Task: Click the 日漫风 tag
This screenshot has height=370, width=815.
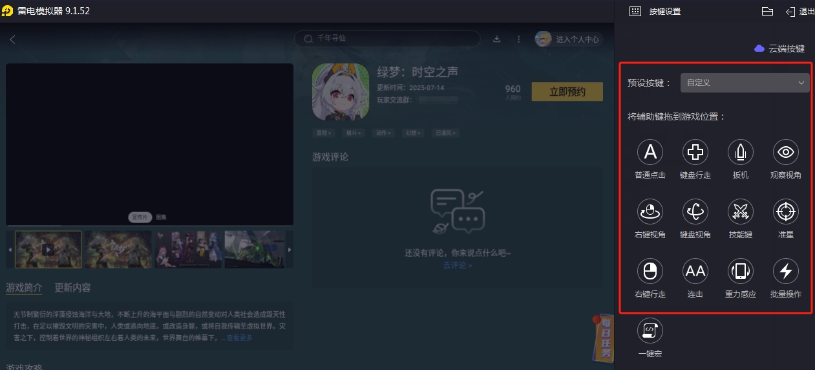Action: pyautogui.click(x=446, y=133)
